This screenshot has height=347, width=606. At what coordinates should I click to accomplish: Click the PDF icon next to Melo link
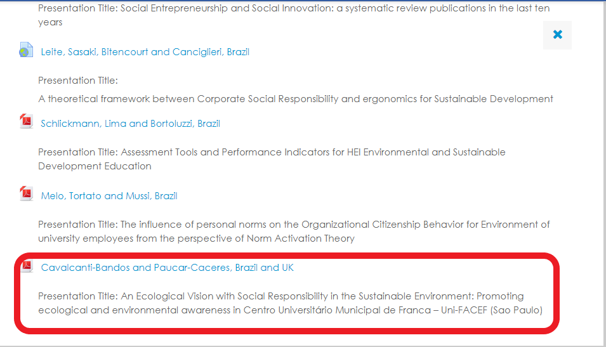[x=26, y=193]
